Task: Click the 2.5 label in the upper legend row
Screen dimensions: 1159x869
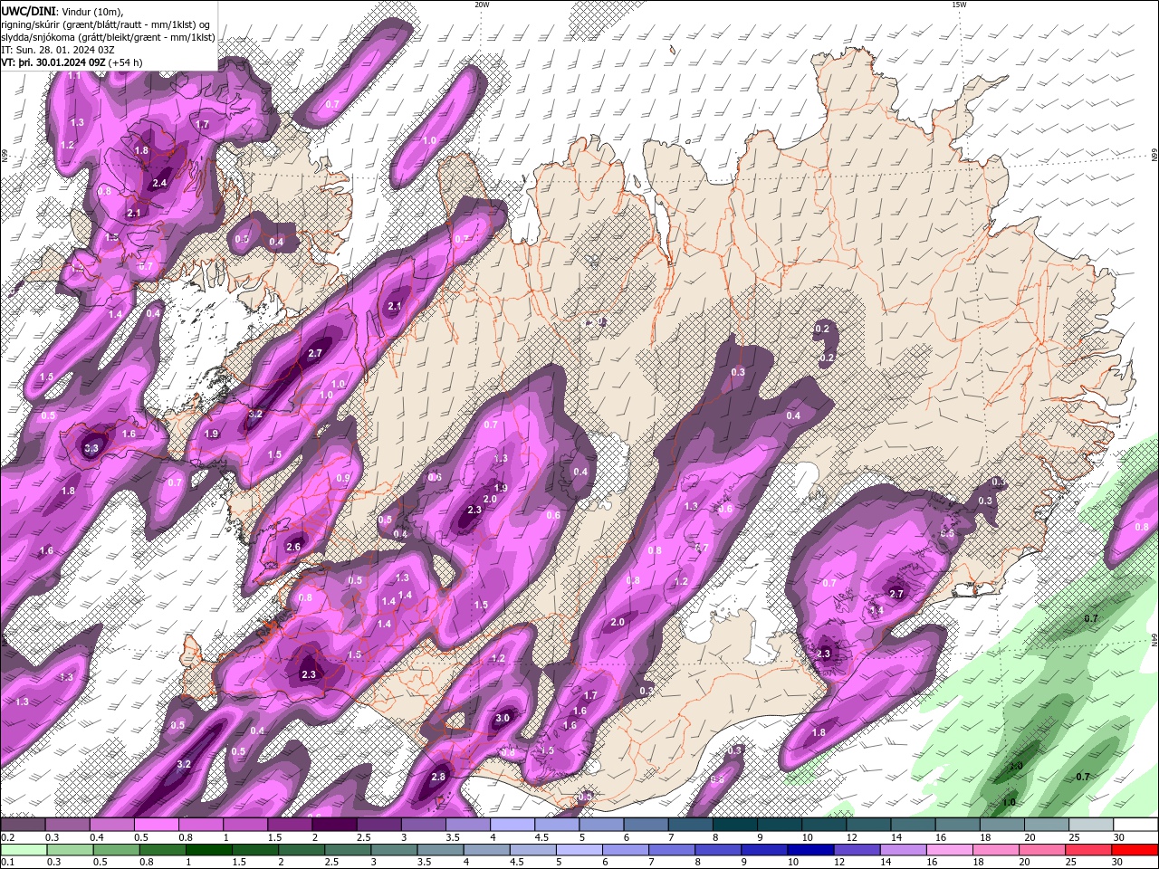Action: click(364, 838)
